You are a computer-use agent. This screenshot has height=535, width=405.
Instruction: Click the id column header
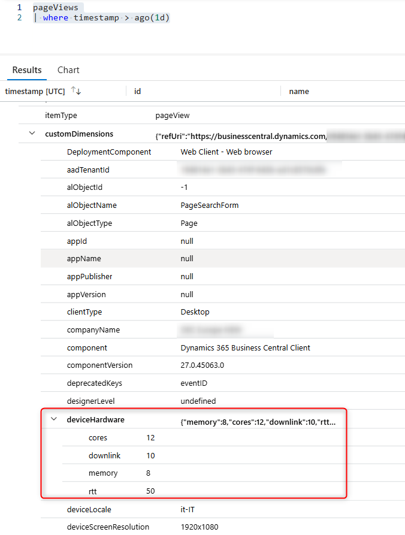pyautogui.click(x=138, y=91)
